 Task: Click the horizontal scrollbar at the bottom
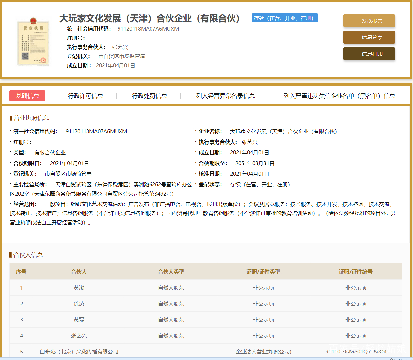coord(206,358)
